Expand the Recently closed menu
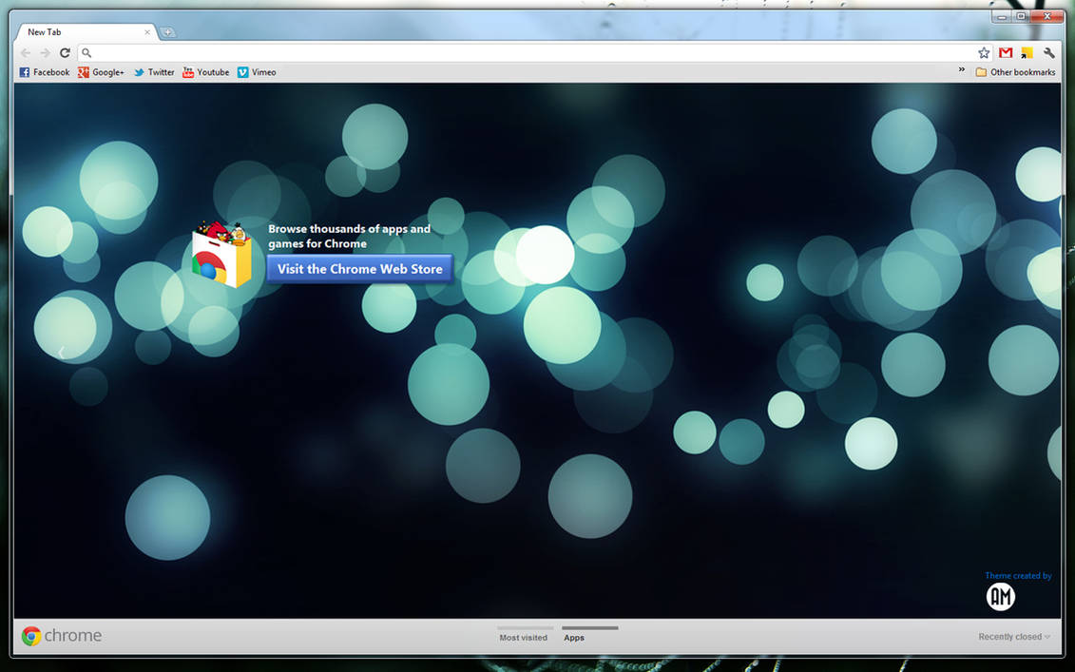This screenshot has height=672, width=1075. [1014, 637]
